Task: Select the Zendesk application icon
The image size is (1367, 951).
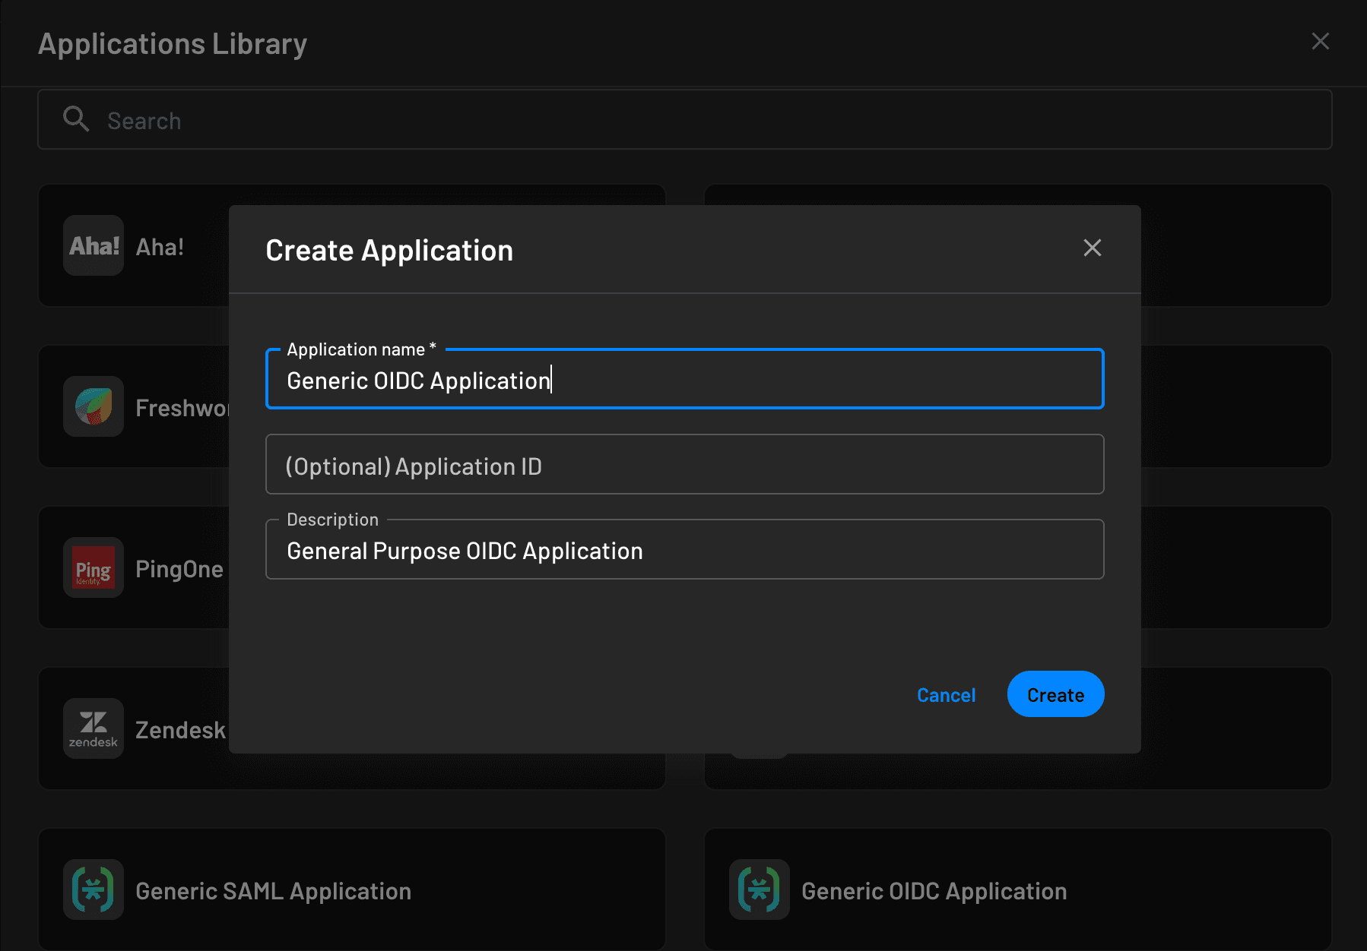Action: [93, 728]
